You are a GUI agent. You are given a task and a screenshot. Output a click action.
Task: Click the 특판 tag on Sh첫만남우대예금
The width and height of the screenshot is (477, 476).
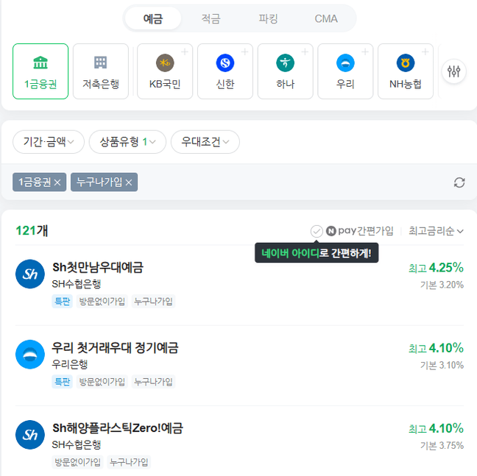point(62,301)
